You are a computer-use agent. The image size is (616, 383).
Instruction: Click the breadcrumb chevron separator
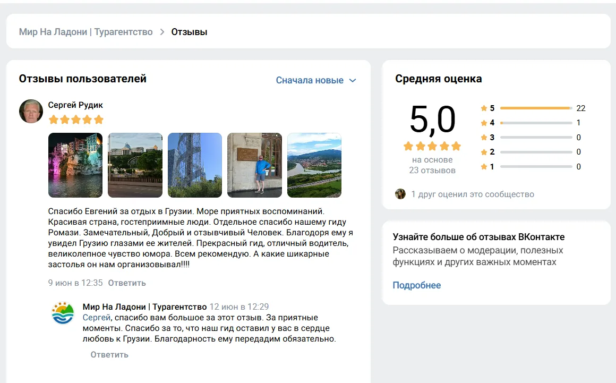click(x=162, y=32)
